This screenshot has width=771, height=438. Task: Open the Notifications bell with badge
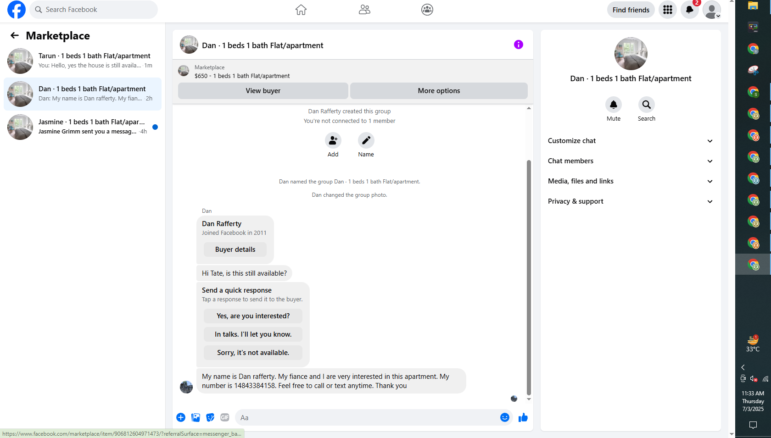pos(690,10)
